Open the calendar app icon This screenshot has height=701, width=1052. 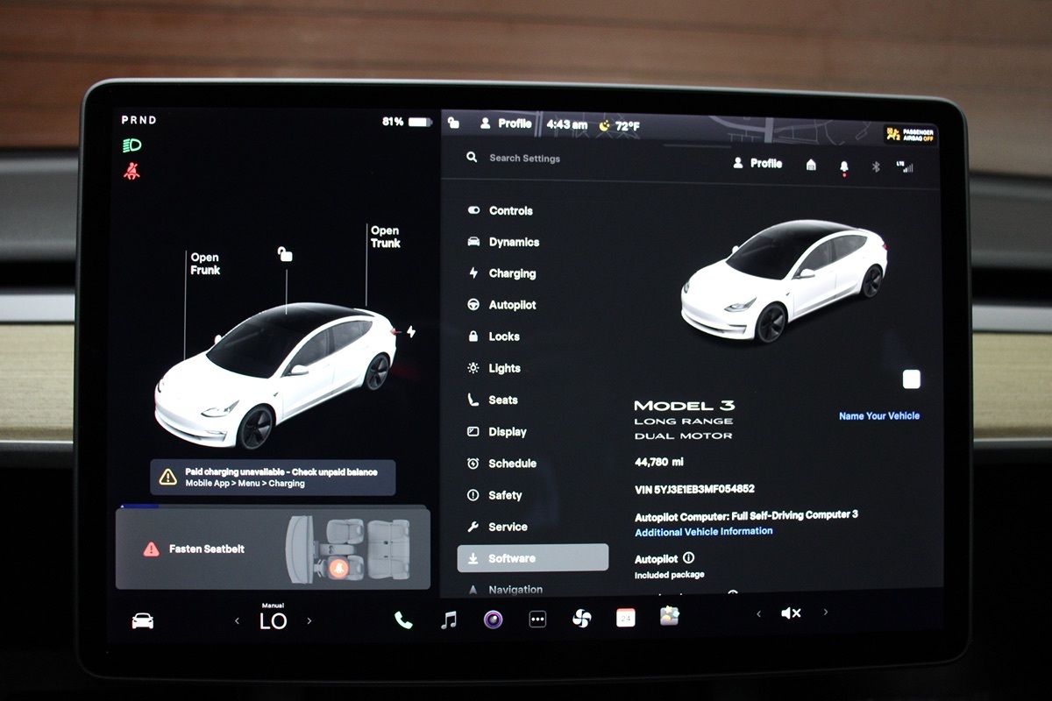coord(625,619)
